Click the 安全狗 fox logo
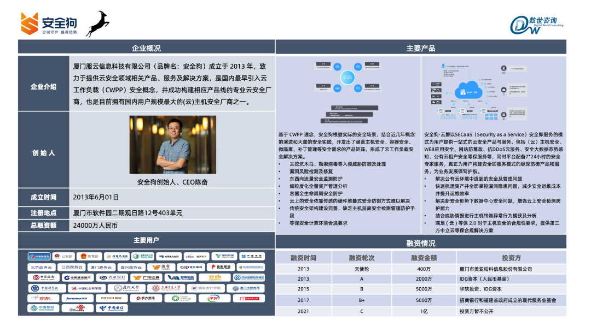591x332 pixels. [x=49, y=23]
